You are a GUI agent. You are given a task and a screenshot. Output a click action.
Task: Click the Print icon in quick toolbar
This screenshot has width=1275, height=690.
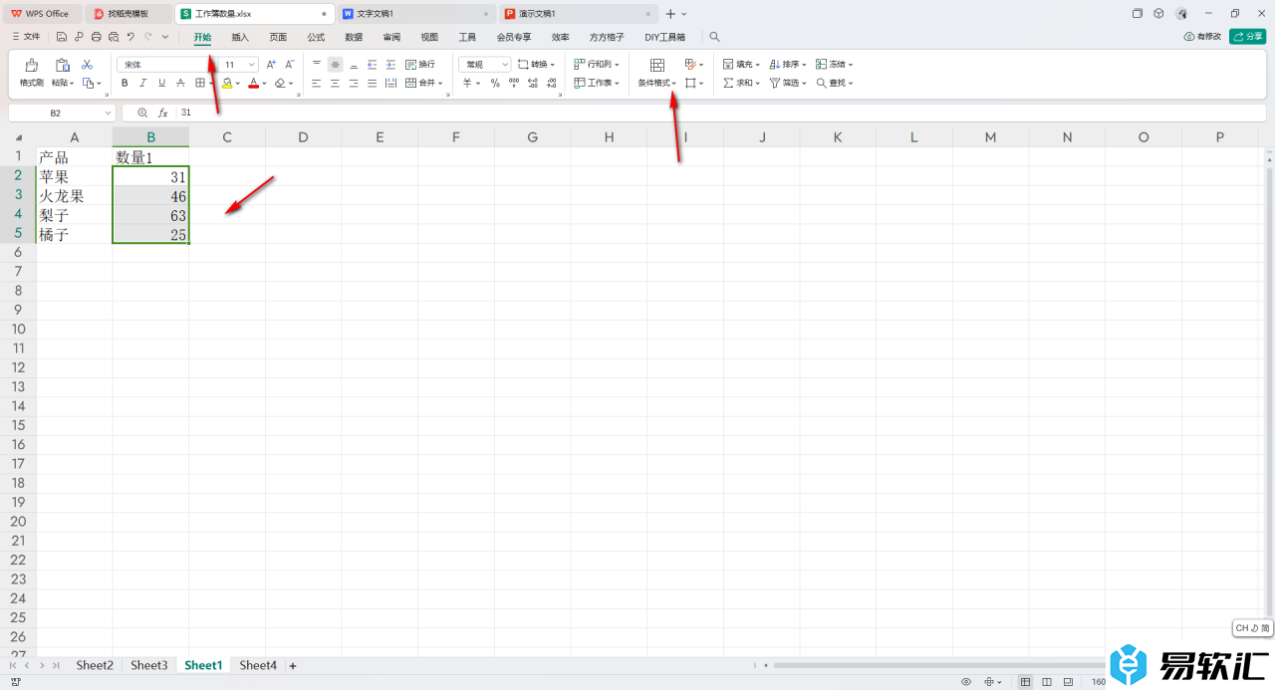pyautogui.click(x=96, y=37)
